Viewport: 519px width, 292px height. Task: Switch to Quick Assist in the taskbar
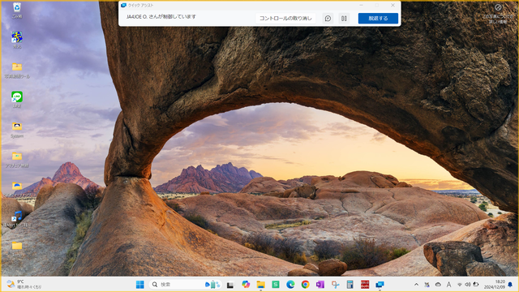tap(380, 285)
